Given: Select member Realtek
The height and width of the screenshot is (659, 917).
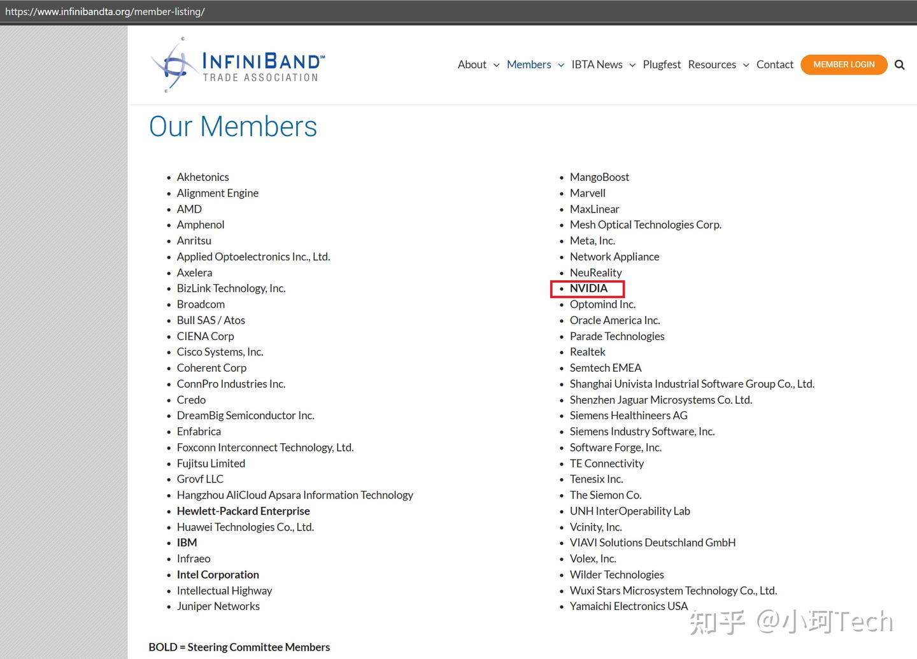Looking at the screenshot, I should (587, 352).
